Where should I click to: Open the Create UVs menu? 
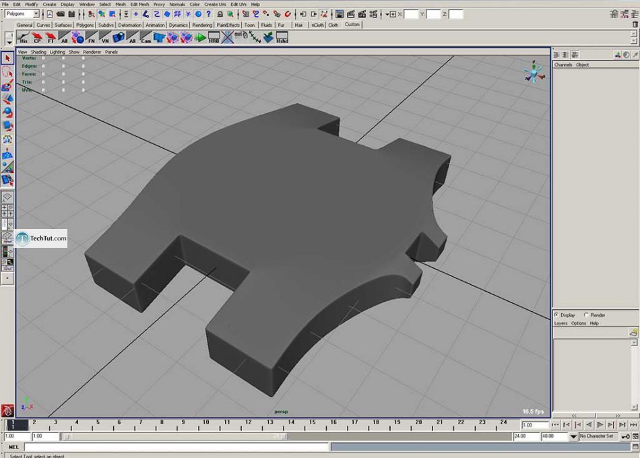[215, 4]
